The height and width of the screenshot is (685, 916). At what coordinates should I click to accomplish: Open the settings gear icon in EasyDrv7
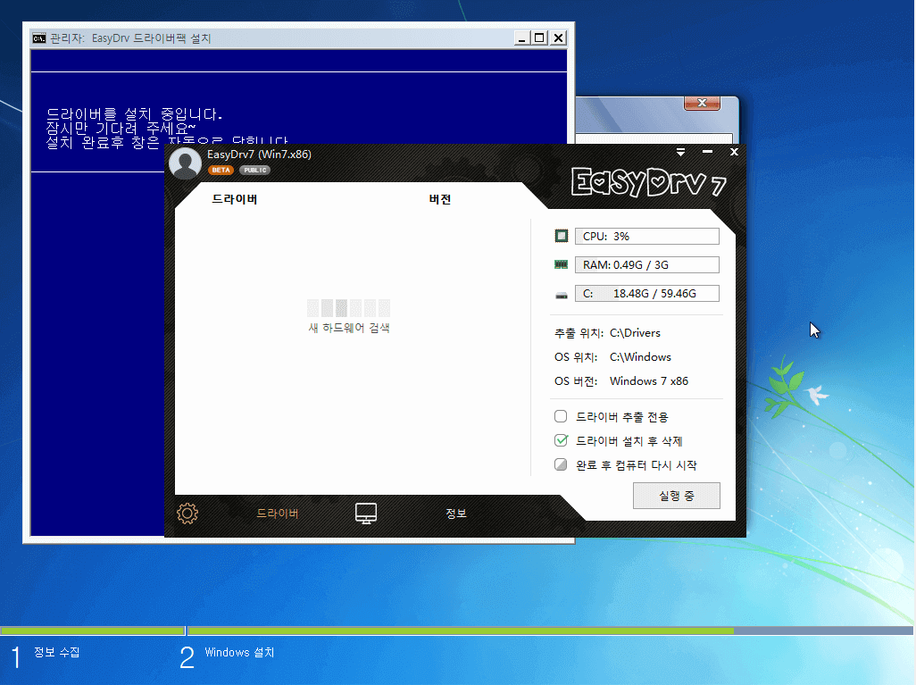187,514
